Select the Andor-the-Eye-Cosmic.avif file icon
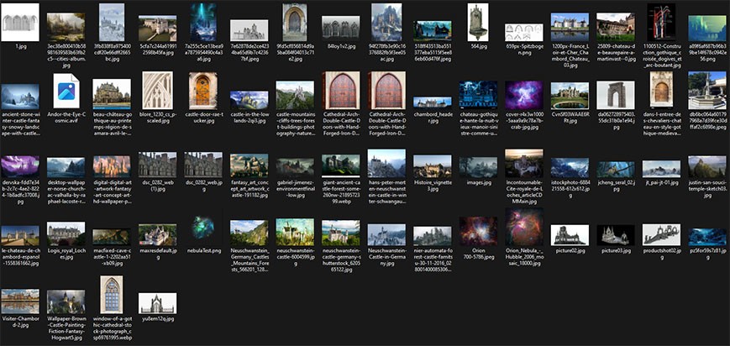 coord(66,91)
